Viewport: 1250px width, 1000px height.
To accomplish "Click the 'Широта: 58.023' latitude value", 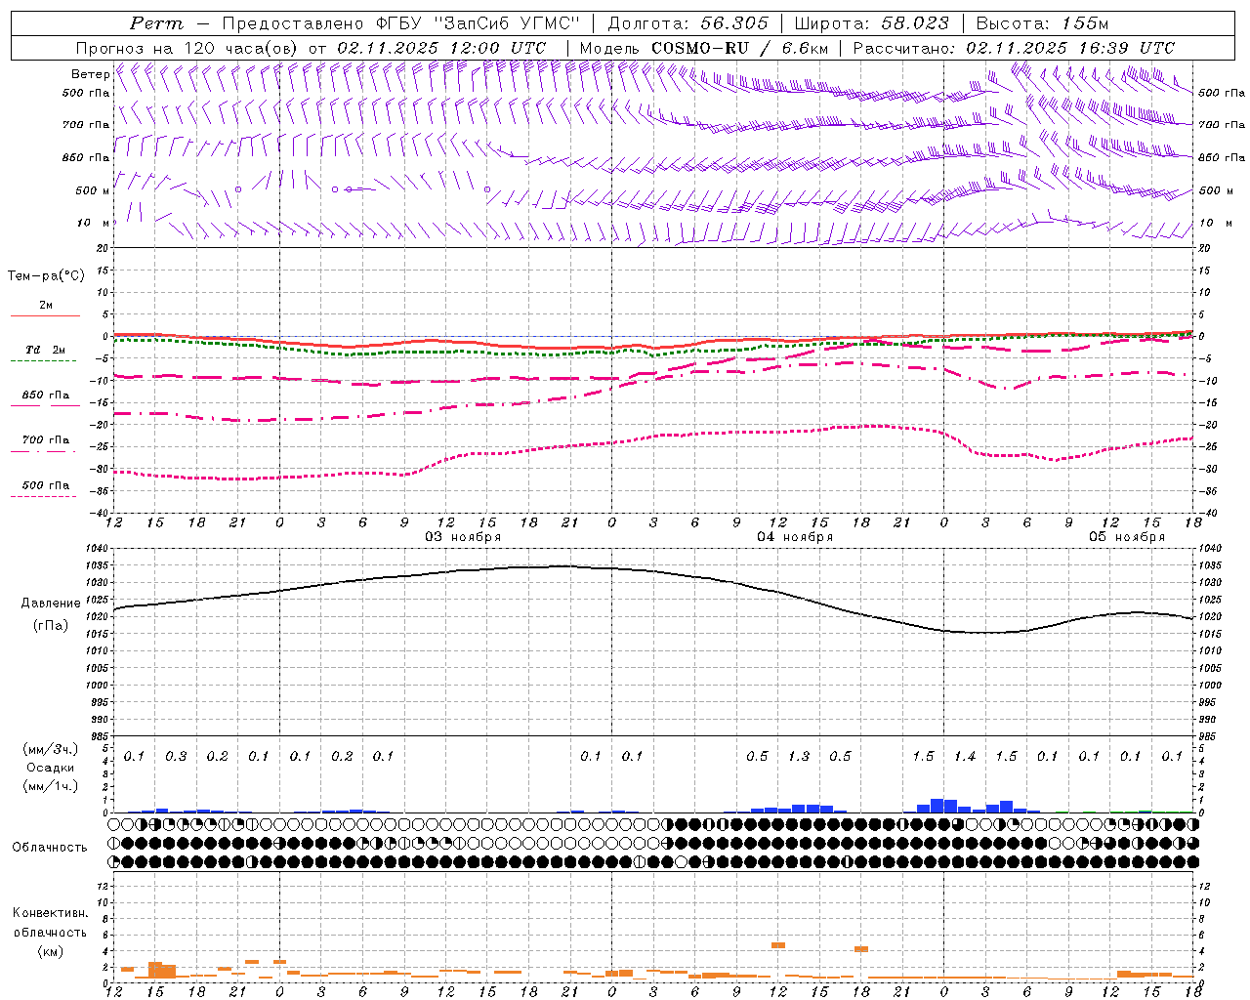I will [x=871, y=23].
